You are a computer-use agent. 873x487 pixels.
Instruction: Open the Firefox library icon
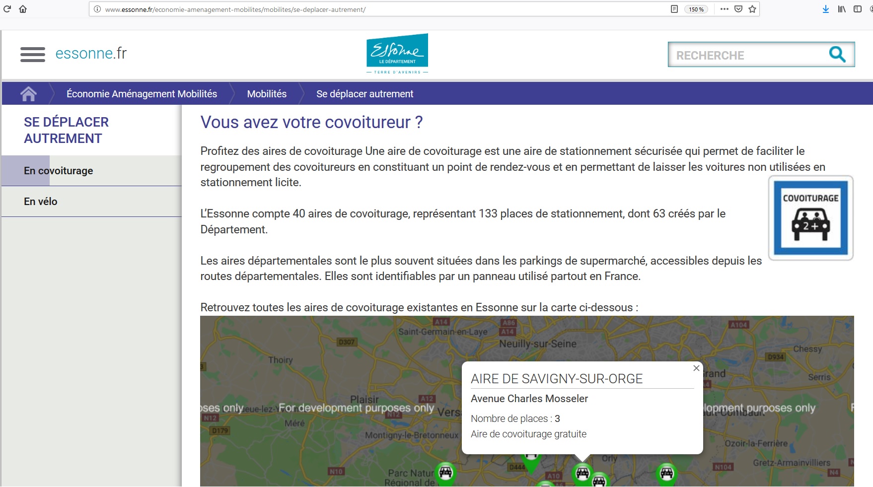click(x=842, y=9)
